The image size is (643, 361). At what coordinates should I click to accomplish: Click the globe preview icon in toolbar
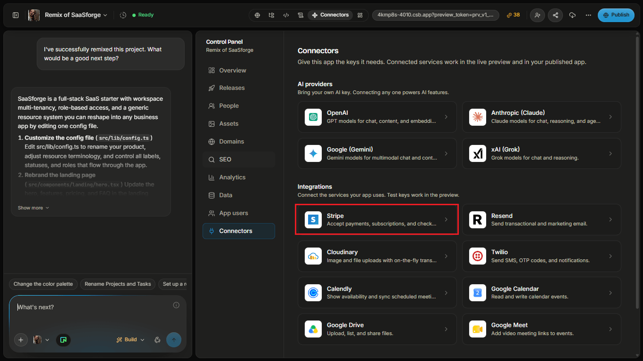point(257,15)
